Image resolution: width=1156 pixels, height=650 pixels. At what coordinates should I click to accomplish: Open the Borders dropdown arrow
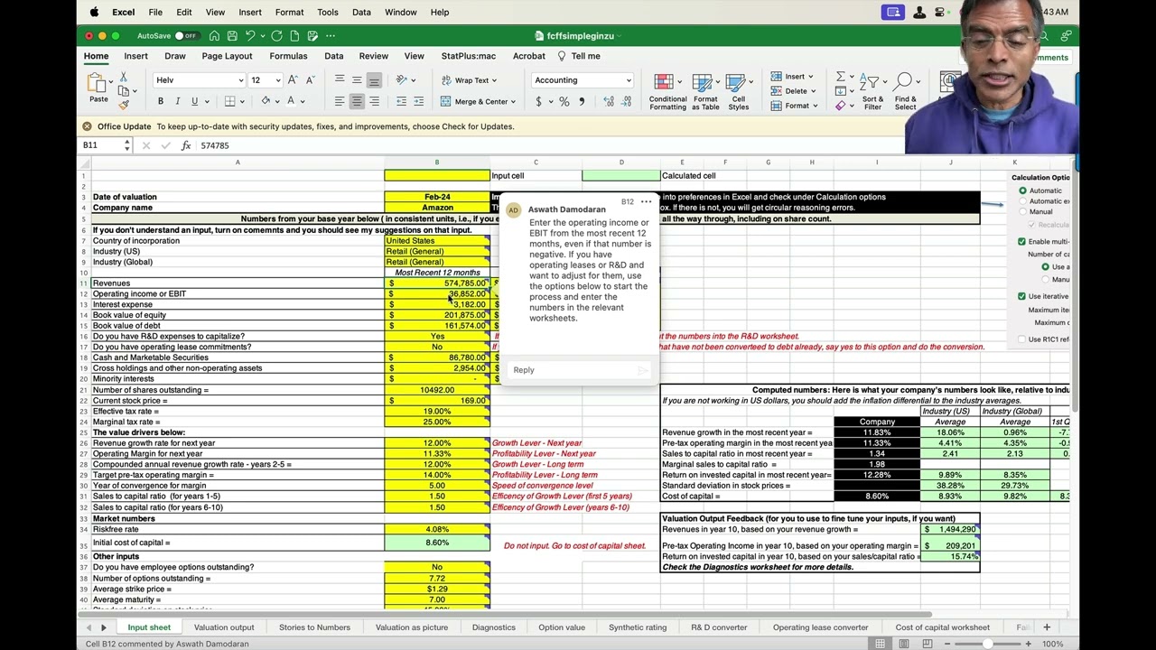pos(242,101)
